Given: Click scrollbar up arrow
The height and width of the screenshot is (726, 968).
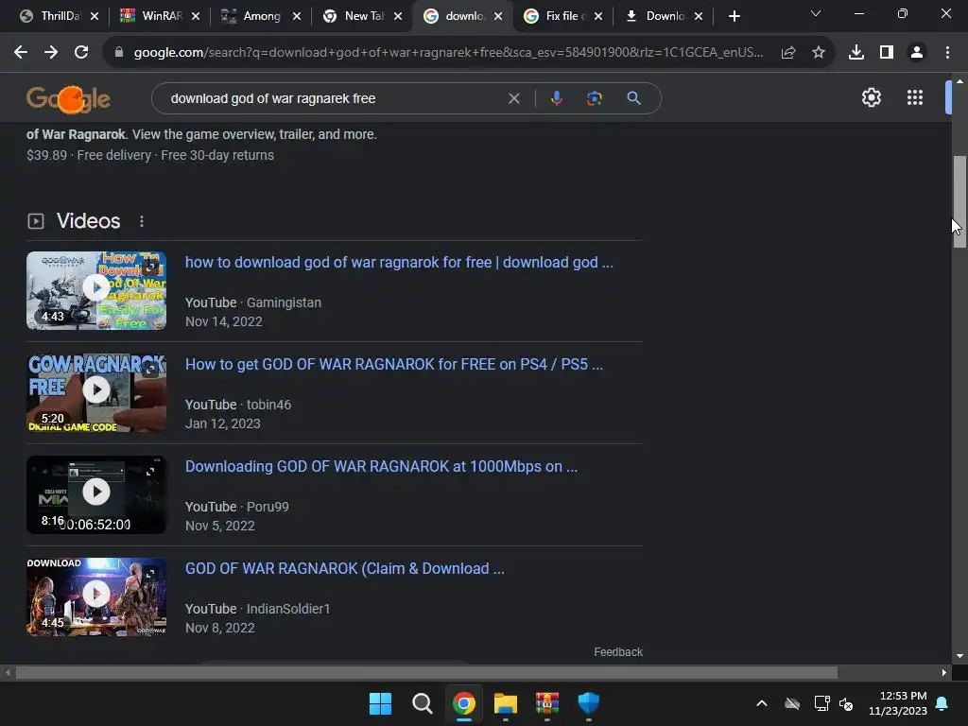Looking at the screenshot, I should [x=959, y=81].
